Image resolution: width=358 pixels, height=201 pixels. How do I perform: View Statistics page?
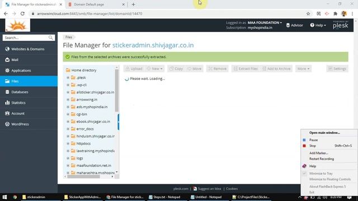29,103
